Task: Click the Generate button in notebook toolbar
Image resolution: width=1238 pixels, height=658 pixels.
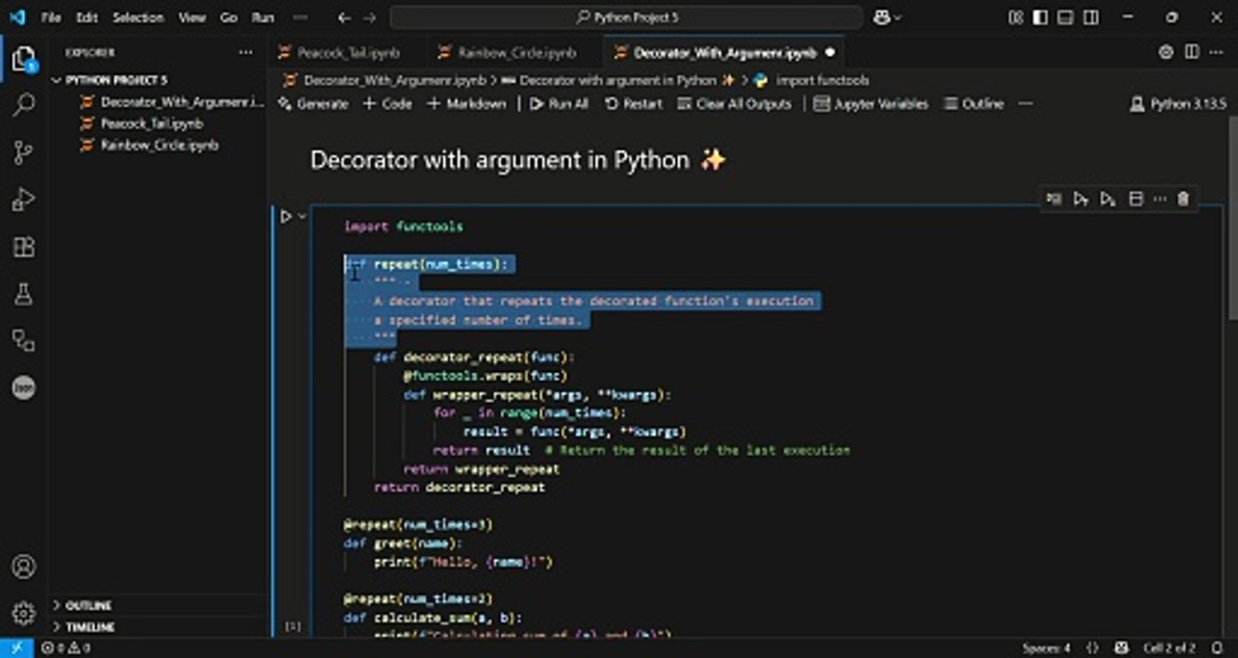Action: tap(313, 104)
